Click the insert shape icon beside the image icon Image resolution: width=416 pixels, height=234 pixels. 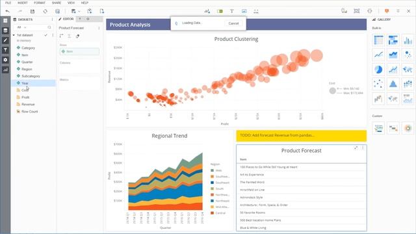click(256, 11)
